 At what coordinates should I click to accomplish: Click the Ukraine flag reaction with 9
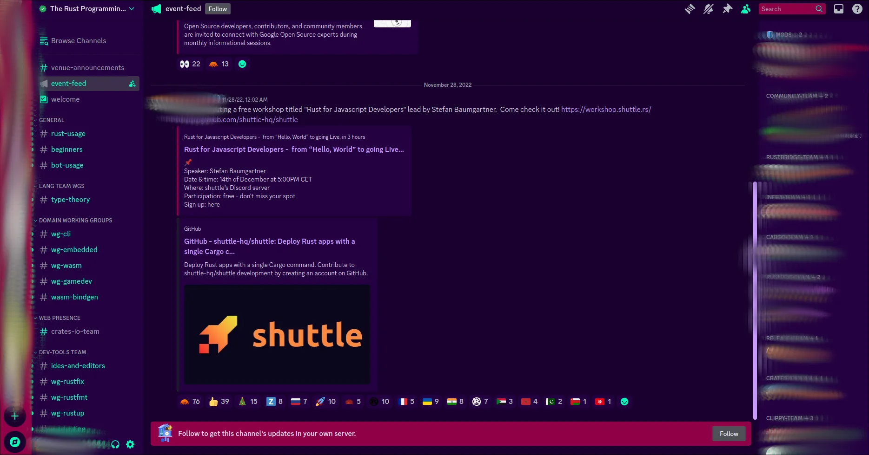point(431,402)
